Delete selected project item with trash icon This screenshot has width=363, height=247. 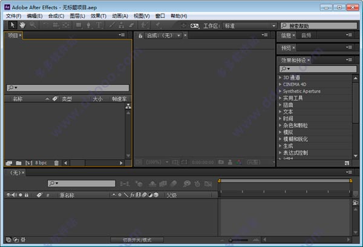click(x=56, y=163)
